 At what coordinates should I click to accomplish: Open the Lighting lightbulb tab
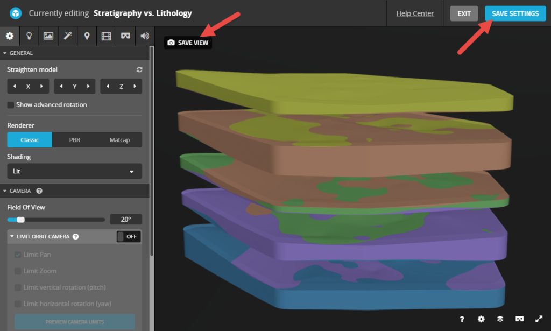tap(29, 36)
